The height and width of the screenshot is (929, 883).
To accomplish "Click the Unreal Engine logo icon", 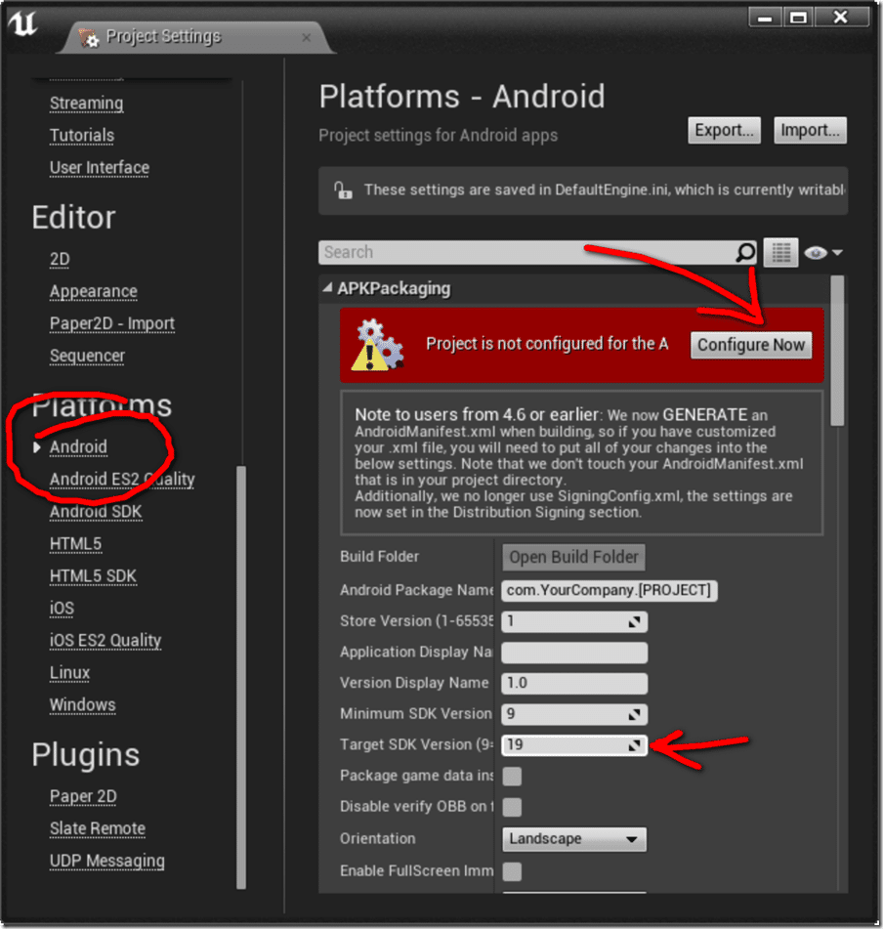I will (x=23, y=23).
